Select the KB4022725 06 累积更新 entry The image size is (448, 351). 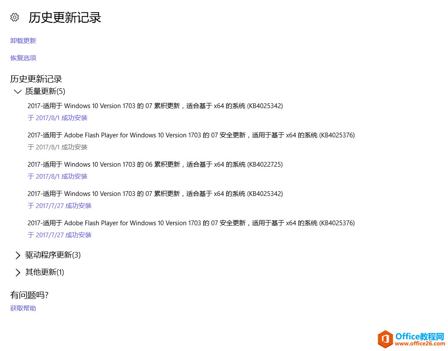click(155, 164)
